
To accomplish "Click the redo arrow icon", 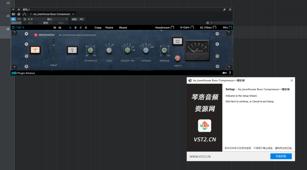I will tap(60, 27).
